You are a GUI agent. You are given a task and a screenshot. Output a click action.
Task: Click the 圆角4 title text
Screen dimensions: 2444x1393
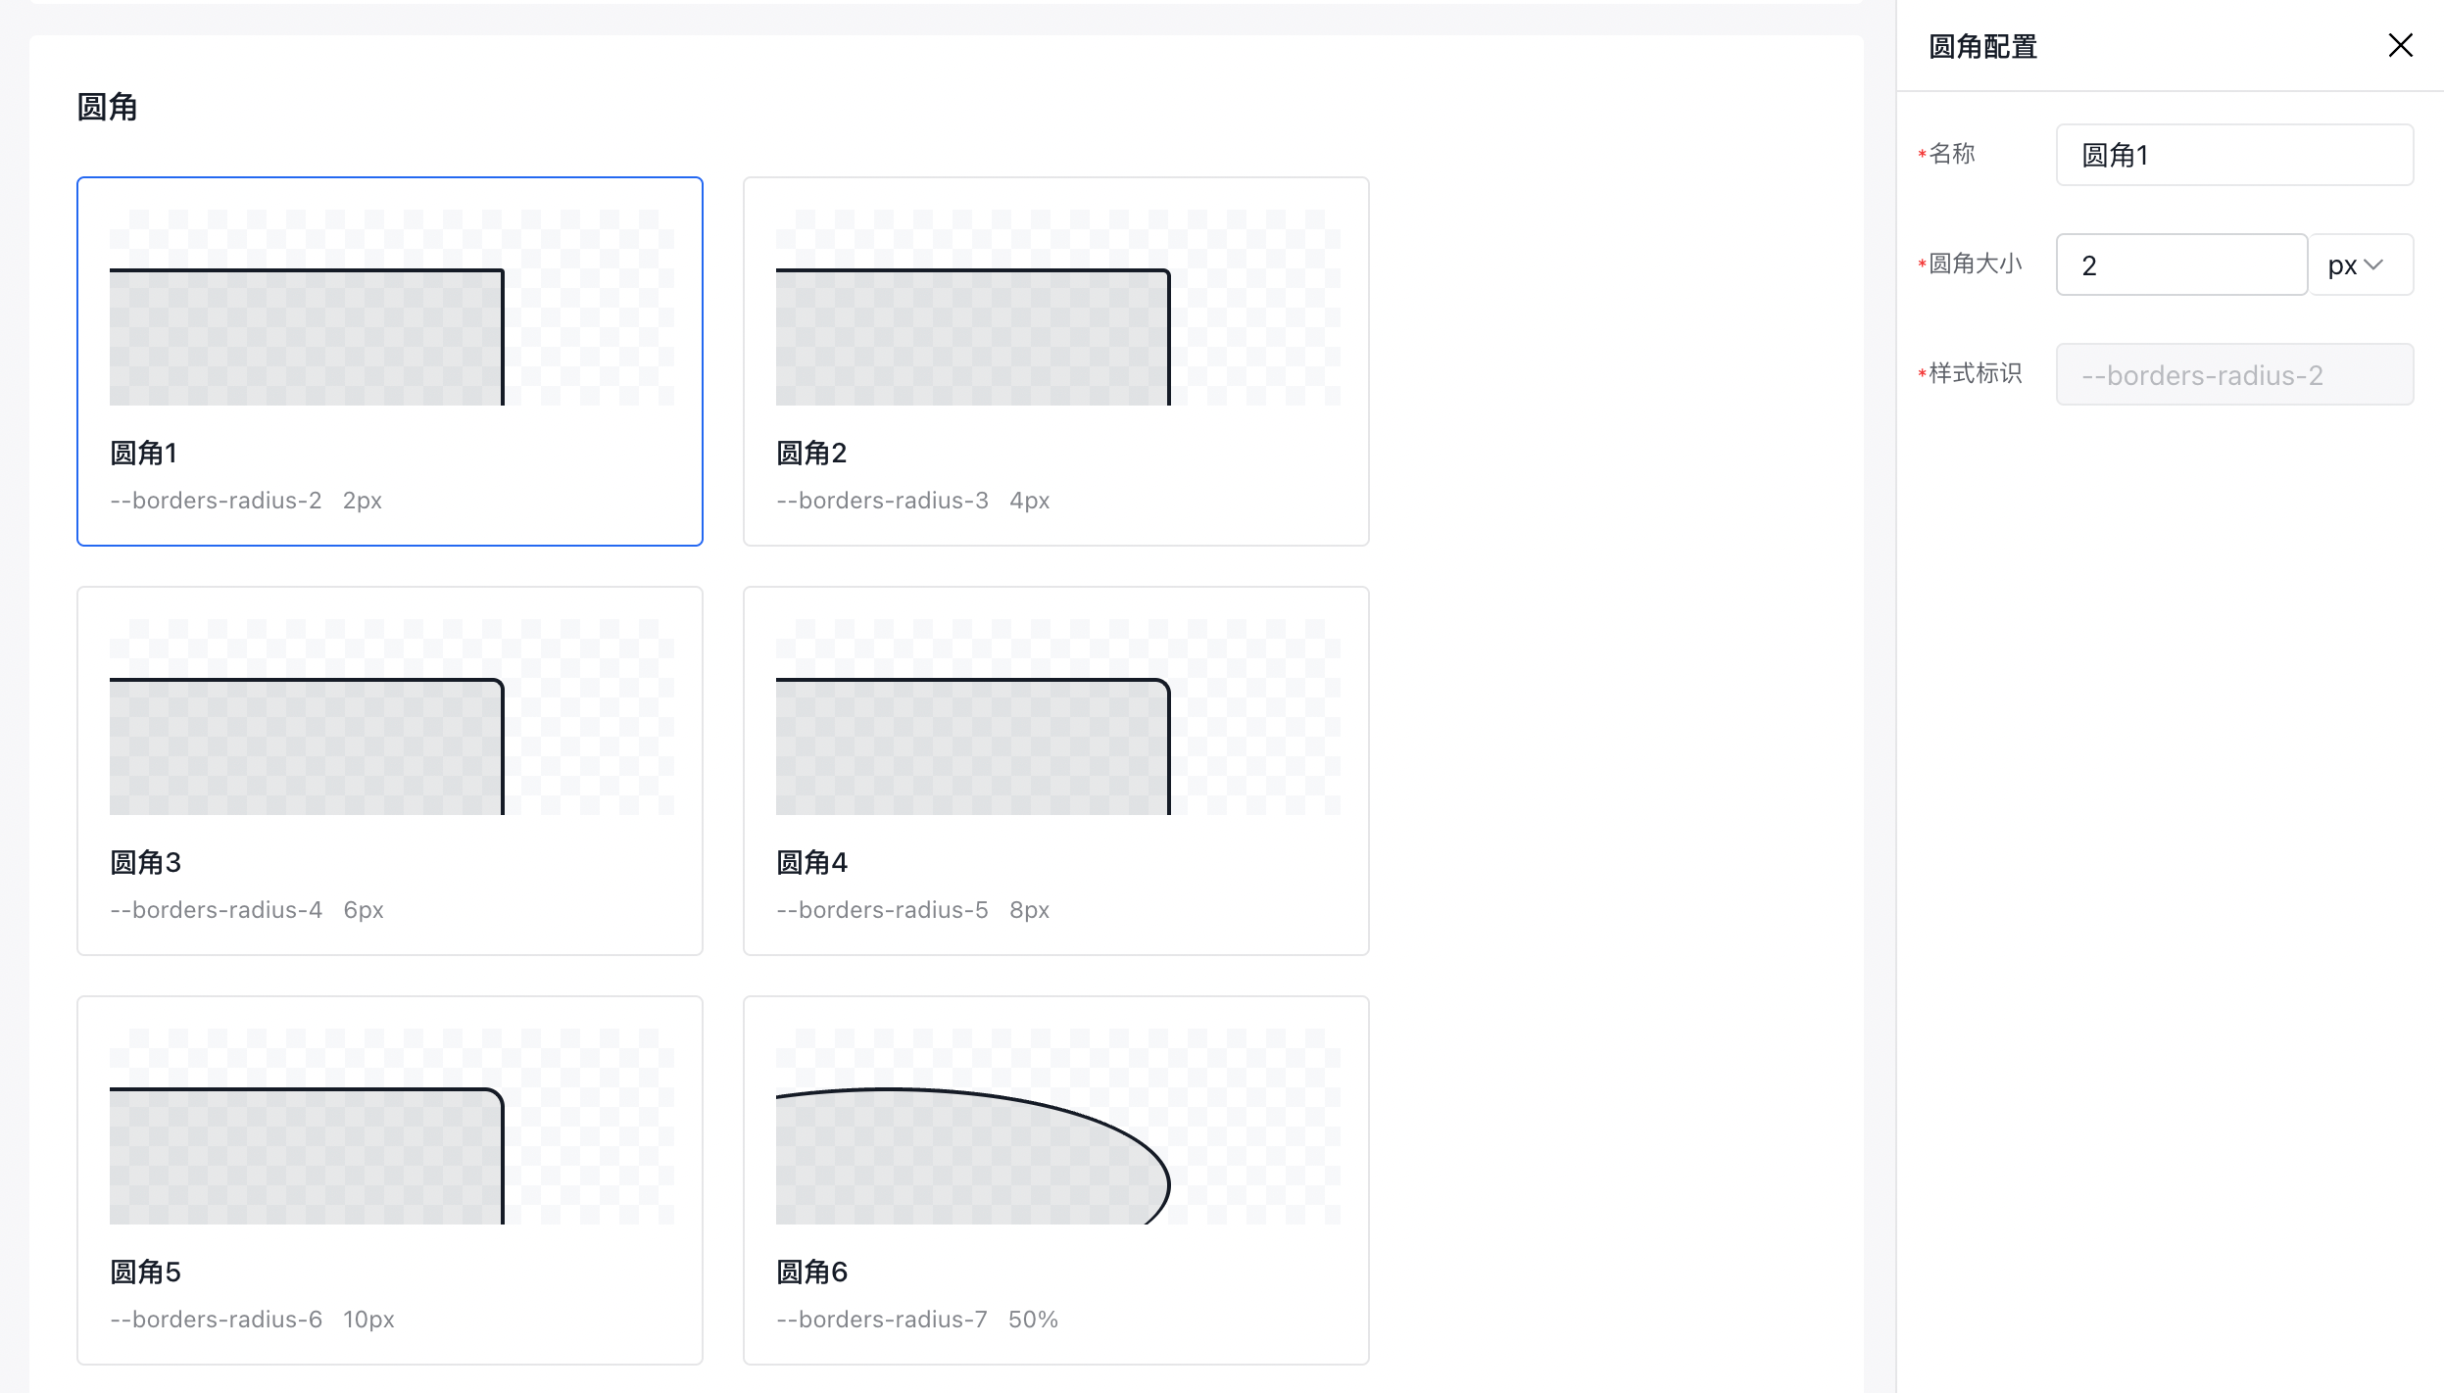pyautogui.click(x=811, y=862)
